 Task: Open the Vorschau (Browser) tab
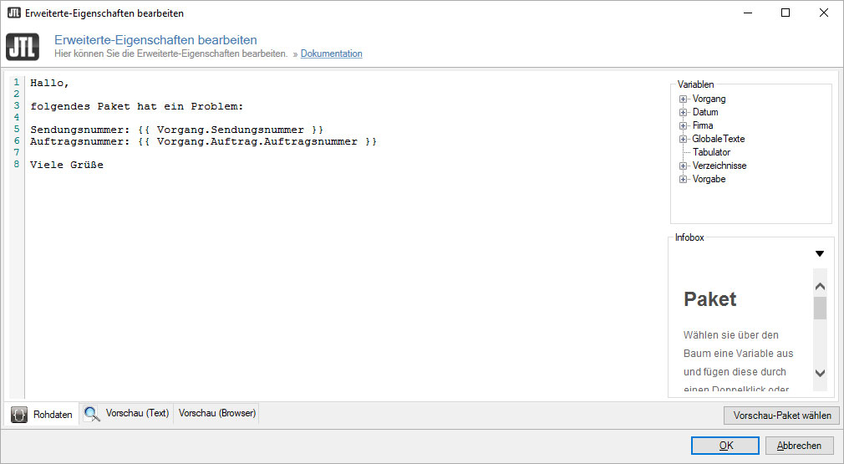tap(216, 413)
